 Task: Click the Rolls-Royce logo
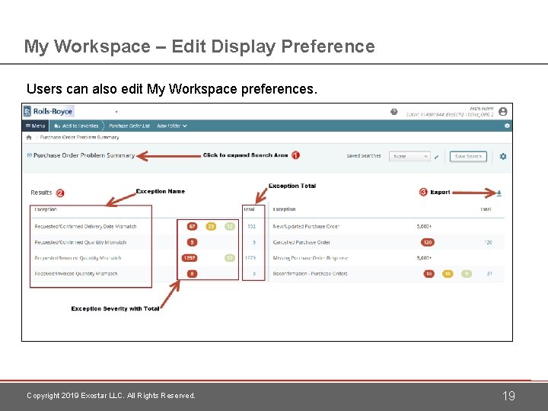pos(49,111)
